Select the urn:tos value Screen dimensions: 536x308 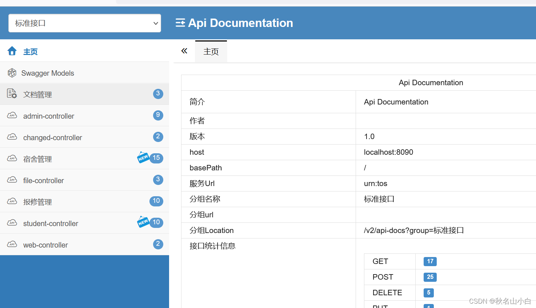pos(376,183)
